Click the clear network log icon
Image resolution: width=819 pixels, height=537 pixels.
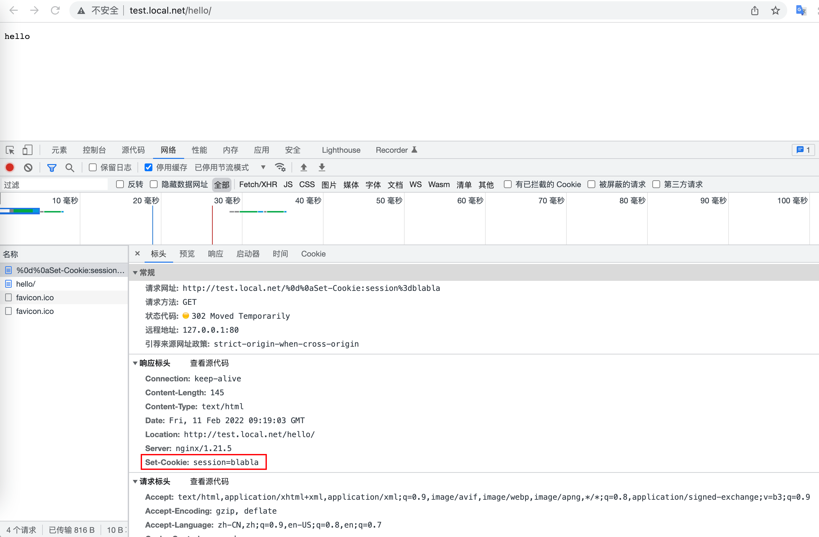[28, 168]
